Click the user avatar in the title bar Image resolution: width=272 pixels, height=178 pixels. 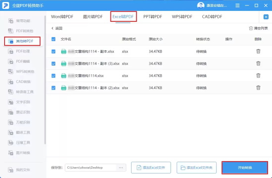click(201, 5)
